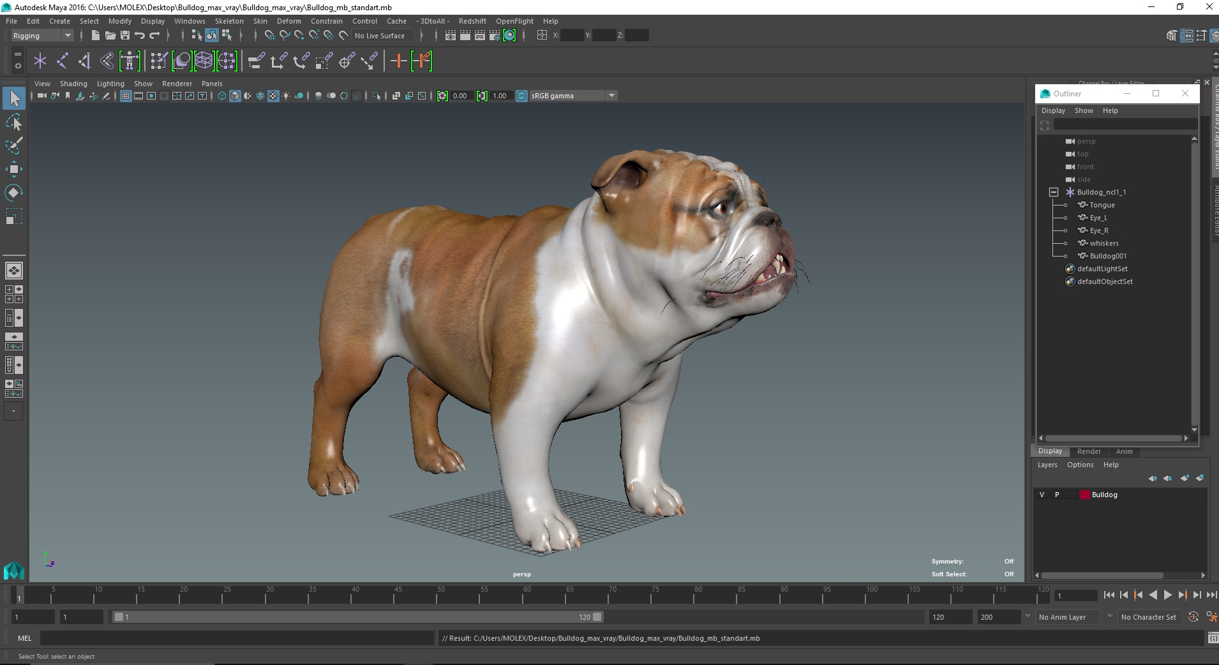Open the Deform menu
Screen dimensions: 1219x665
click(x=288, y=21)
